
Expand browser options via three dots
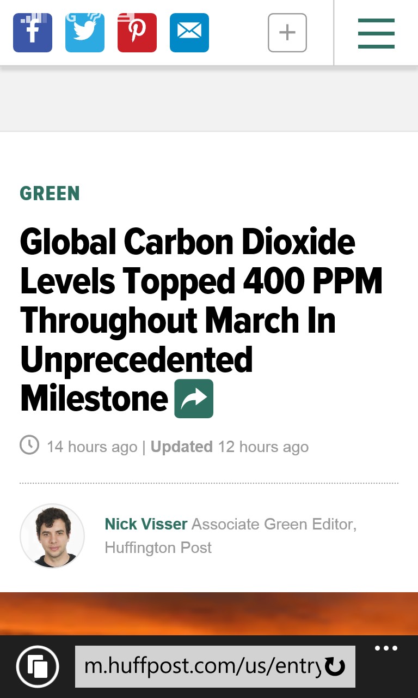[x=386, y=648]
